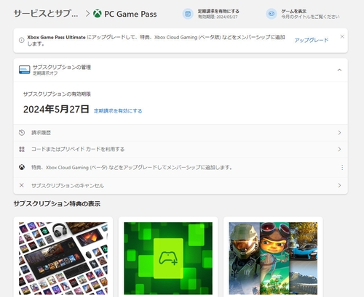Open the game library collage thumbnail
364x297 pixels.
(63, 259)
